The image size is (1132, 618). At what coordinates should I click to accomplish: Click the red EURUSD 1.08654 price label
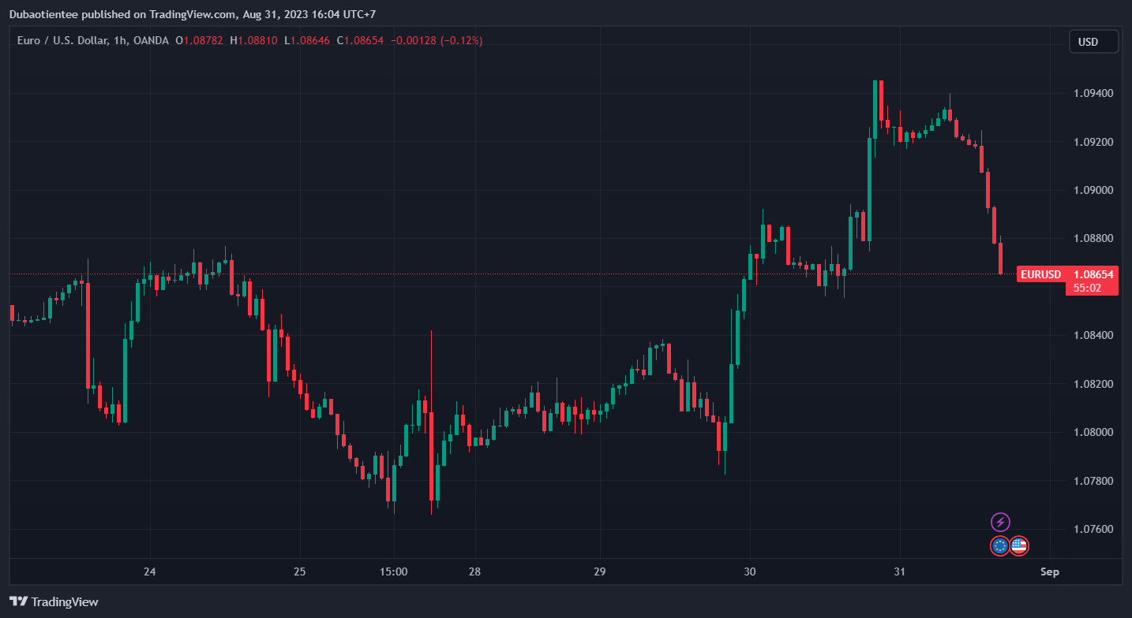click(x=1067, y=274)
